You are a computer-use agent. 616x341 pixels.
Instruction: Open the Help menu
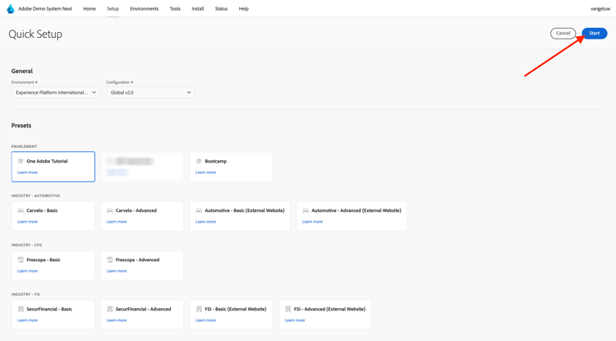click(x=244, y=9)
